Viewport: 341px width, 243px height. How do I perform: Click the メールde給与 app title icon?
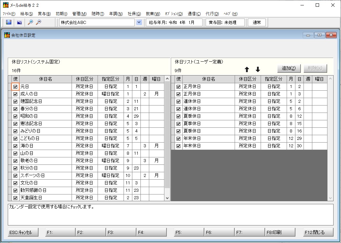(6, 5)
